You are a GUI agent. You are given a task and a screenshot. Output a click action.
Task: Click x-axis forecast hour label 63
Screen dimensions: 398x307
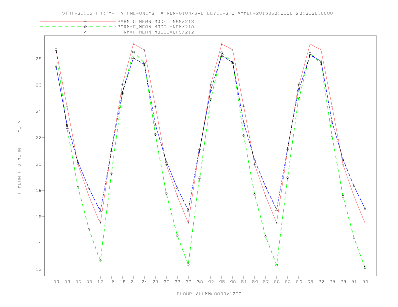pos(288,282)
